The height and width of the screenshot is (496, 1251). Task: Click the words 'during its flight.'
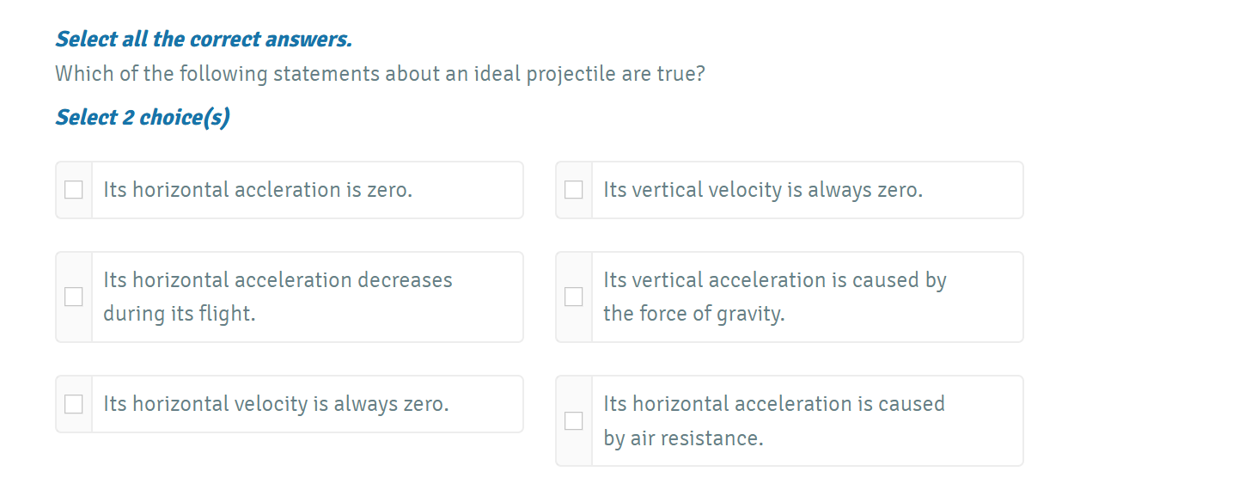point(180,314)
